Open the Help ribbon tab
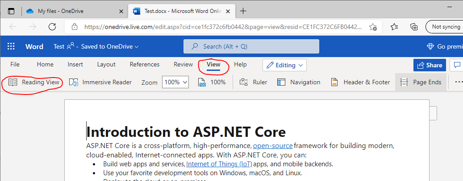The width and height of the screenshot is (463, 181). [x=240, y=64]
